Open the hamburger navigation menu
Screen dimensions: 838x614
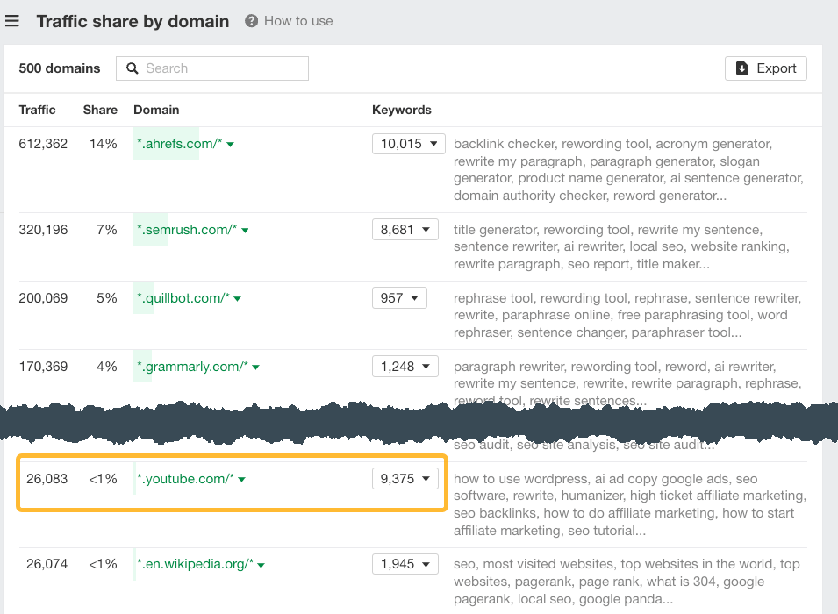click(x=12, y=21)
